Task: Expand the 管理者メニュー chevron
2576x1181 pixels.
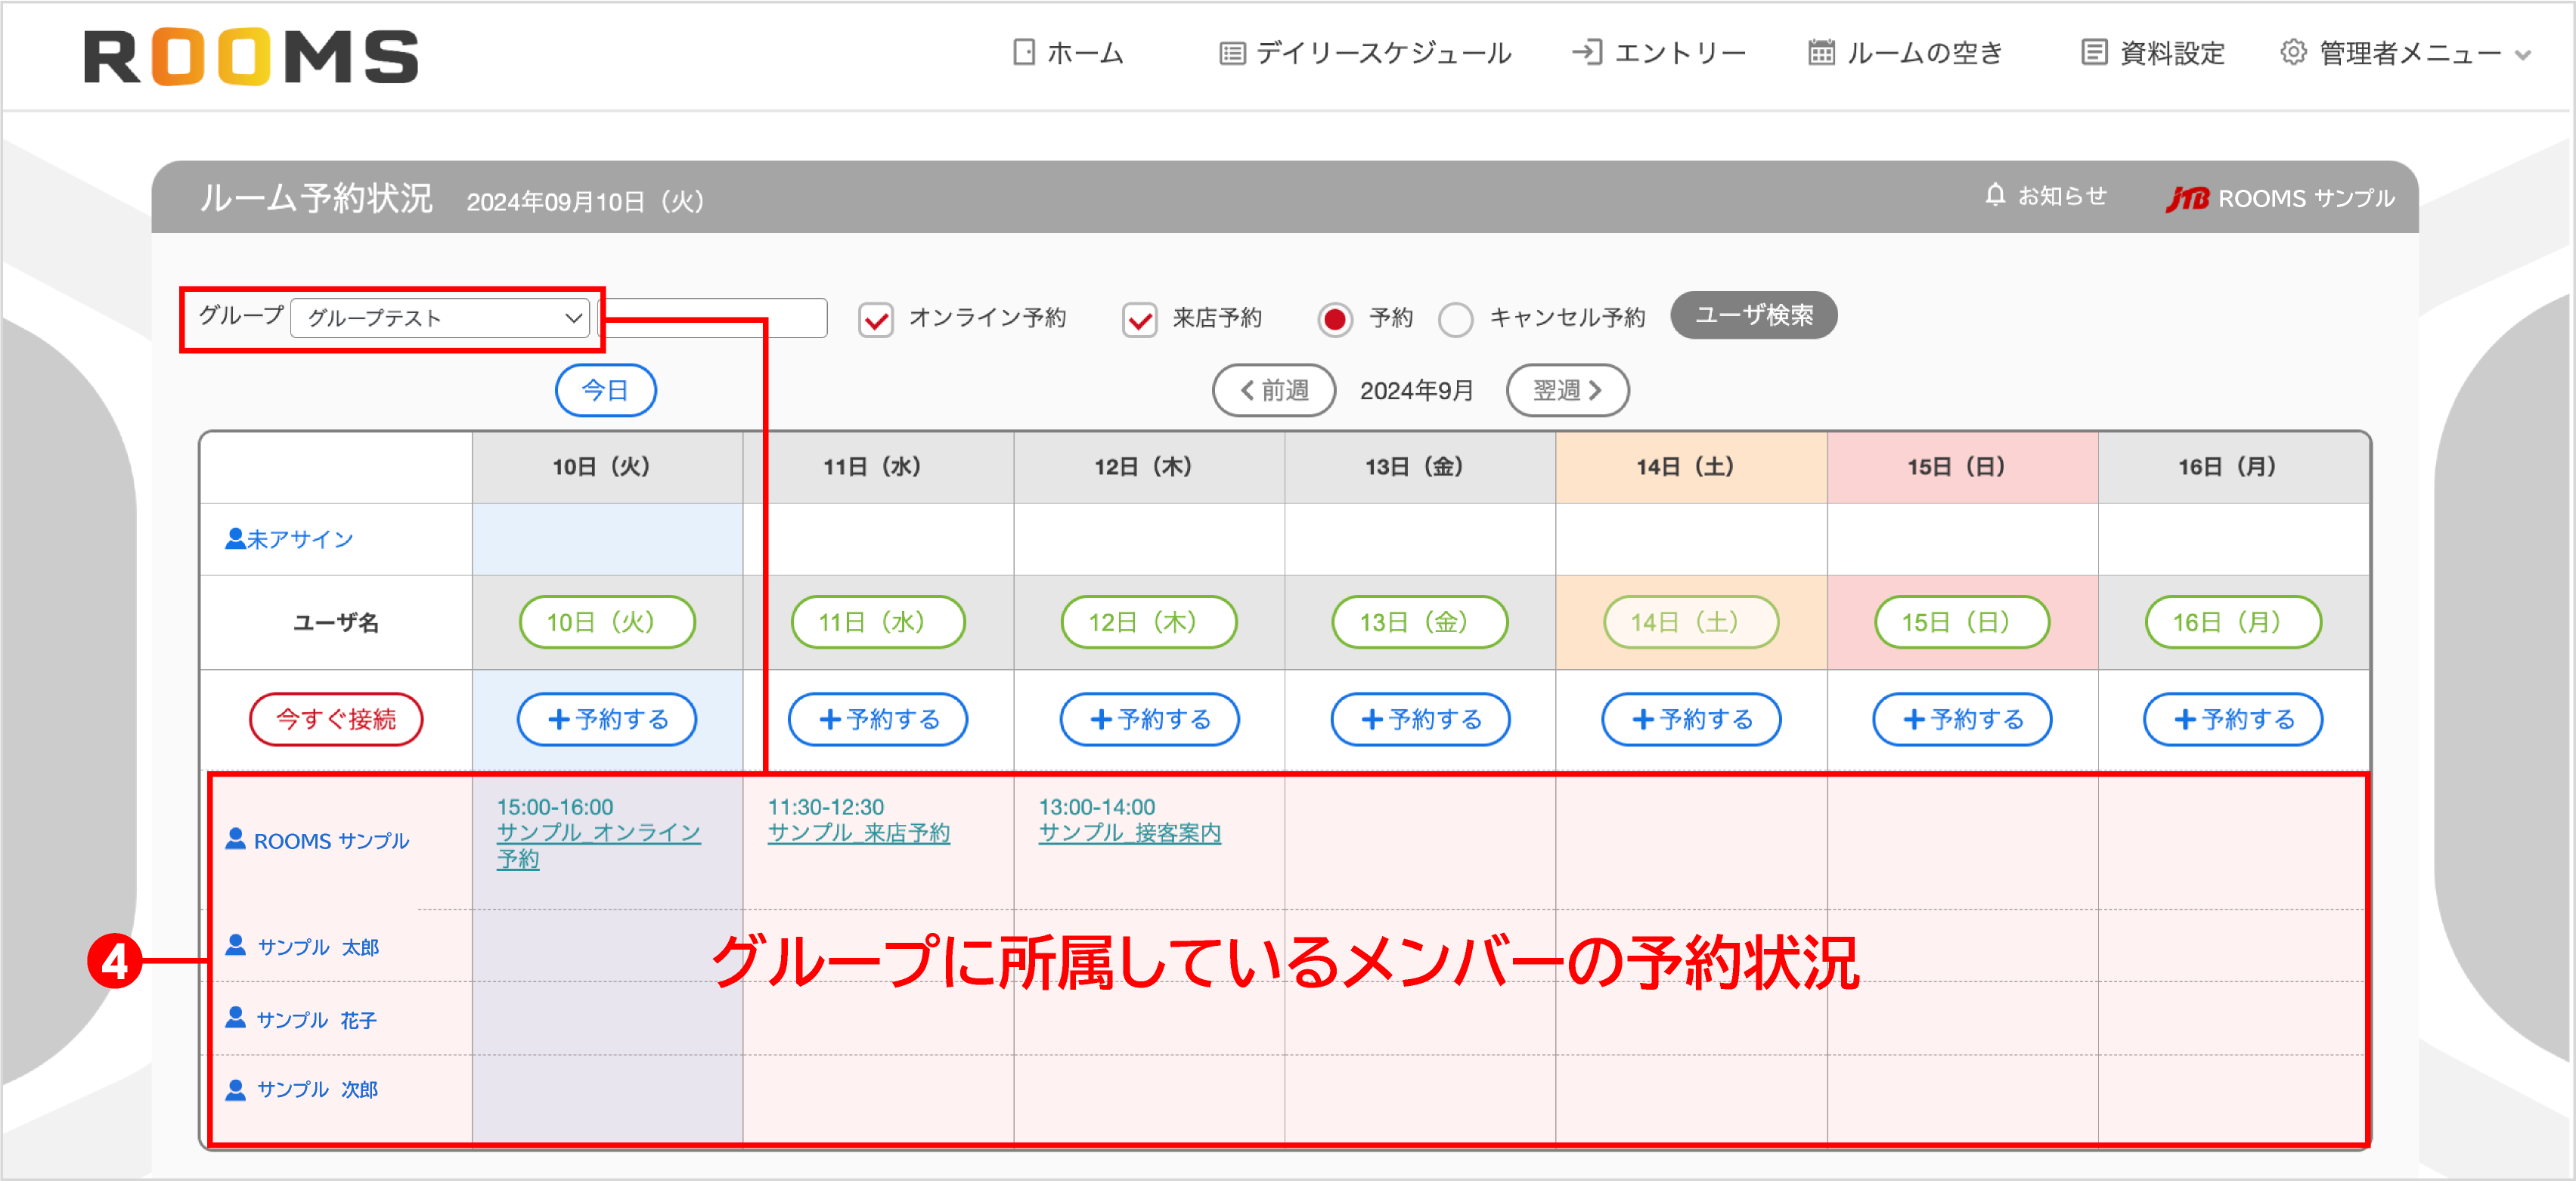Action: tap(2524, 56)
